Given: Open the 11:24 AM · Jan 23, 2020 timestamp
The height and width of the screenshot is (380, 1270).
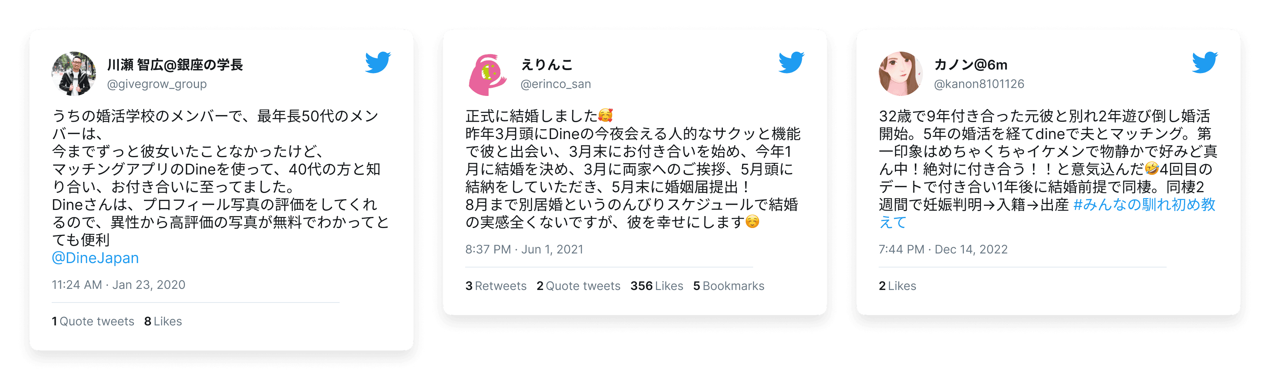Looking at the screenshot, I should (119, 285).
